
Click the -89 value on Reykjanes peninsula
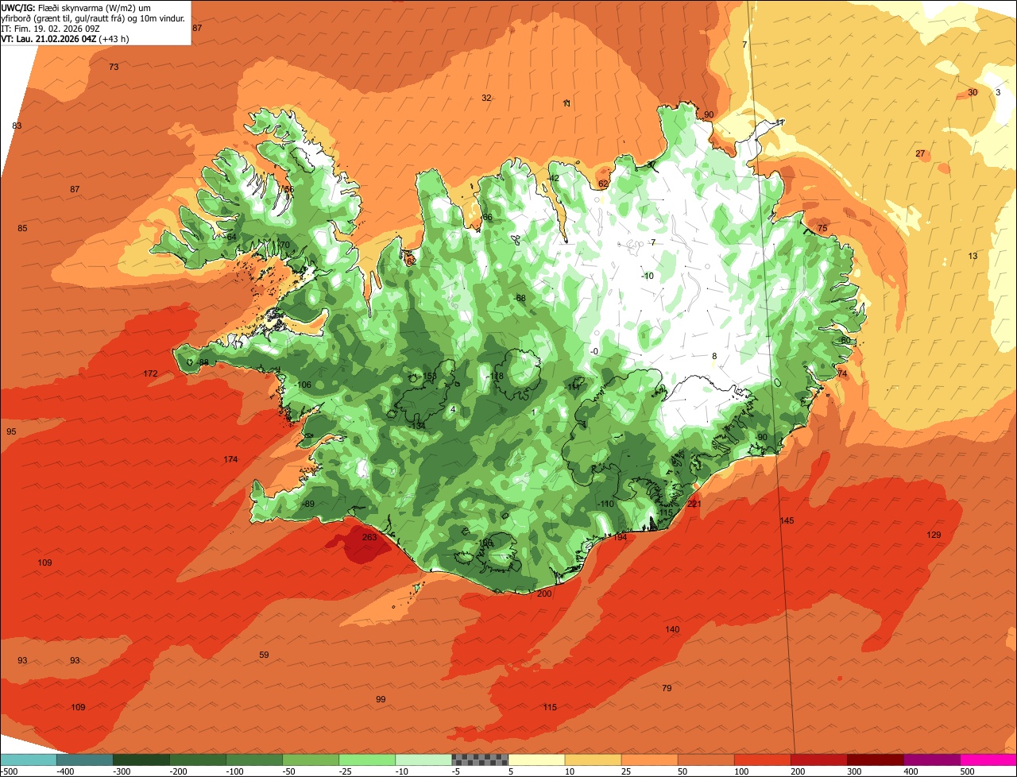[308, 504]
